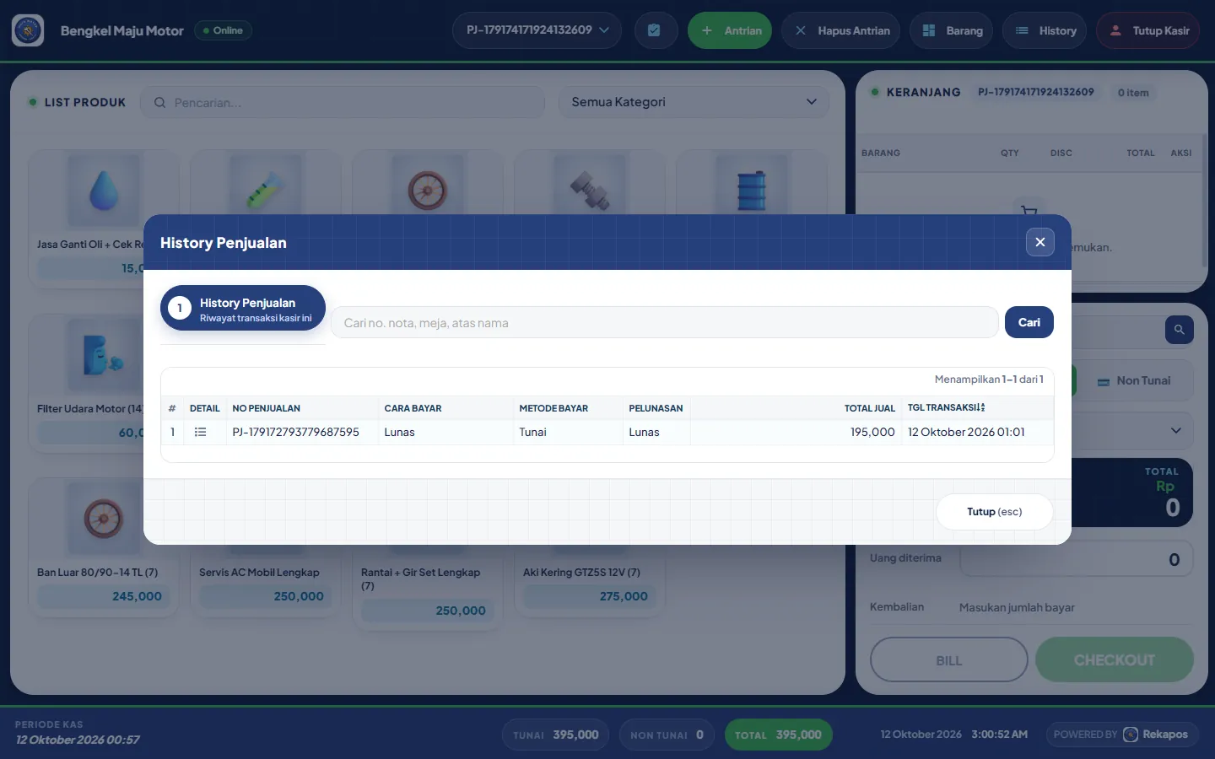Click the TUNAI 395,000 footer badge
This screenshot has height=759, width=1215.
pyautogui.click(x=556, y=735)
